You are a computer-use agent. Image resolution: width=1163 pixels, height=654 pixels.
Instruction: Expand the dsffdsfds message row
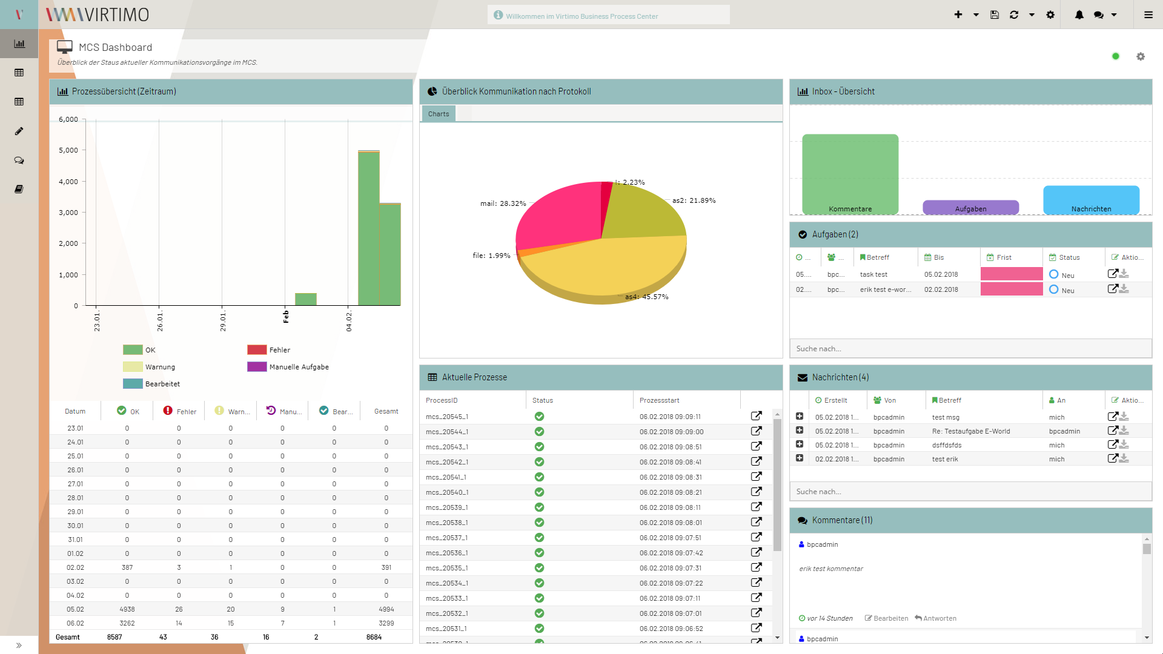[800, 444]
